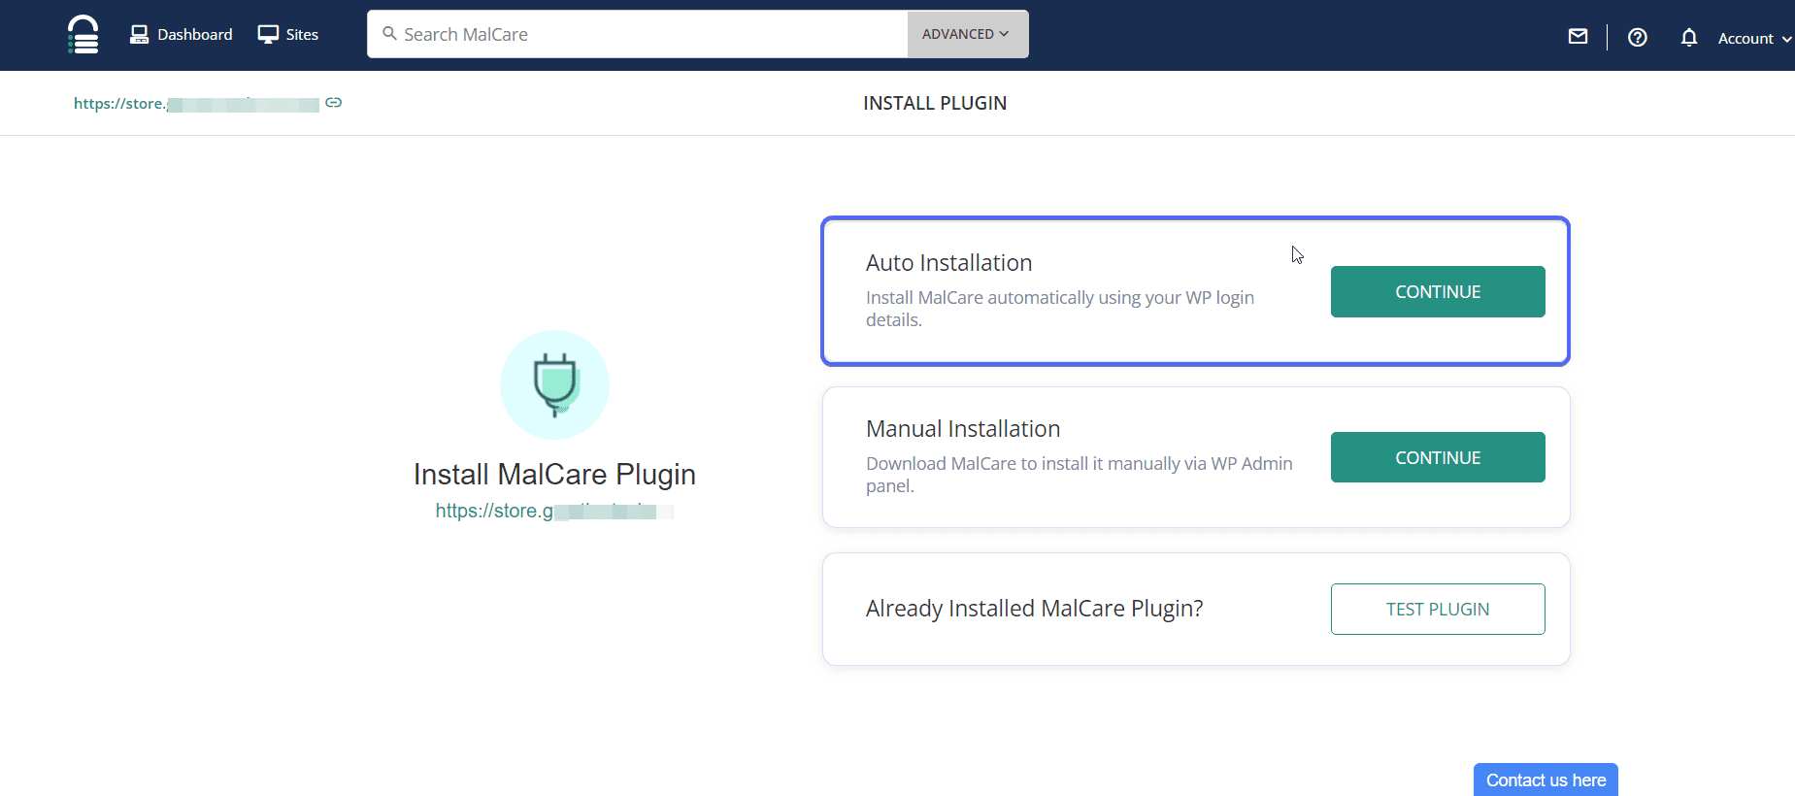Expand the Account dropdown menu

1754,38
